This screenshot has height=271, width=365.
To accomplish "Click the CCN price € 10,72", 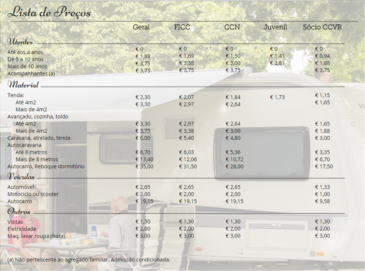I will [x=234, y=160].
